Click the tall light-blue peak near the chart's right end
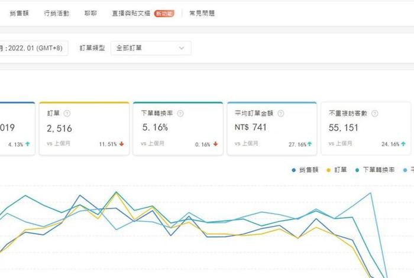This screenshot has width=414, height=278. click(371, 193)
